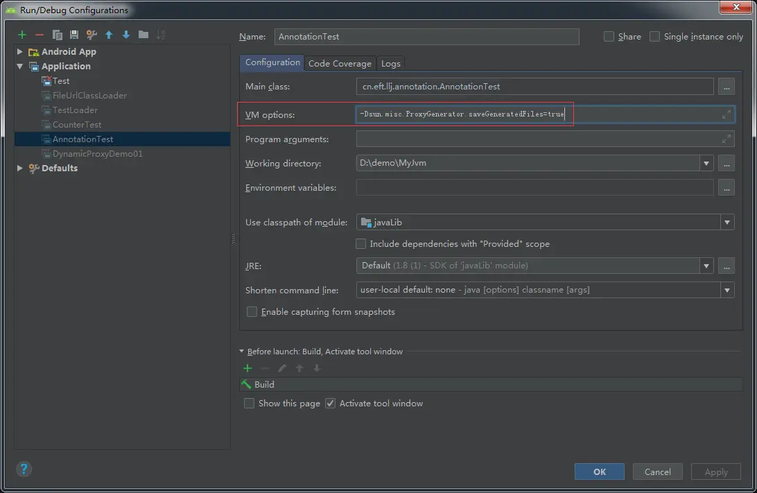Add new configuration with green plus
Image resolution: width=757 pixels, height=493 pixels.
click(22, 35)
